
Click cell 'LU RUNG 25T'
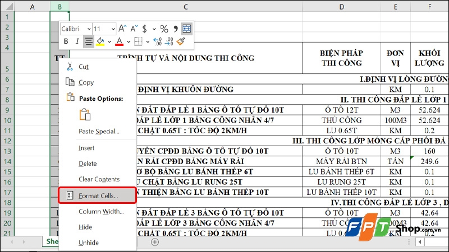pos(342,182)
